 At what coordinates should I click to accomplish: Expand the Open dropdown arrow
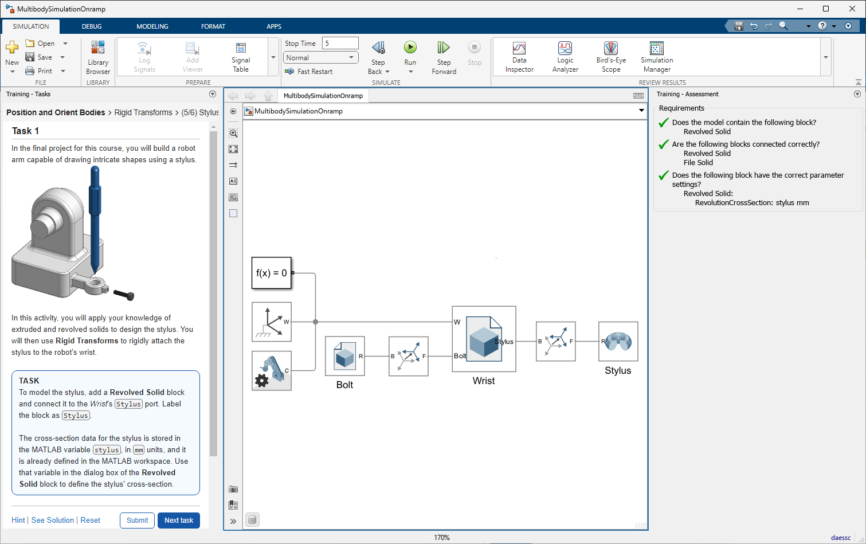pos(65,44)
